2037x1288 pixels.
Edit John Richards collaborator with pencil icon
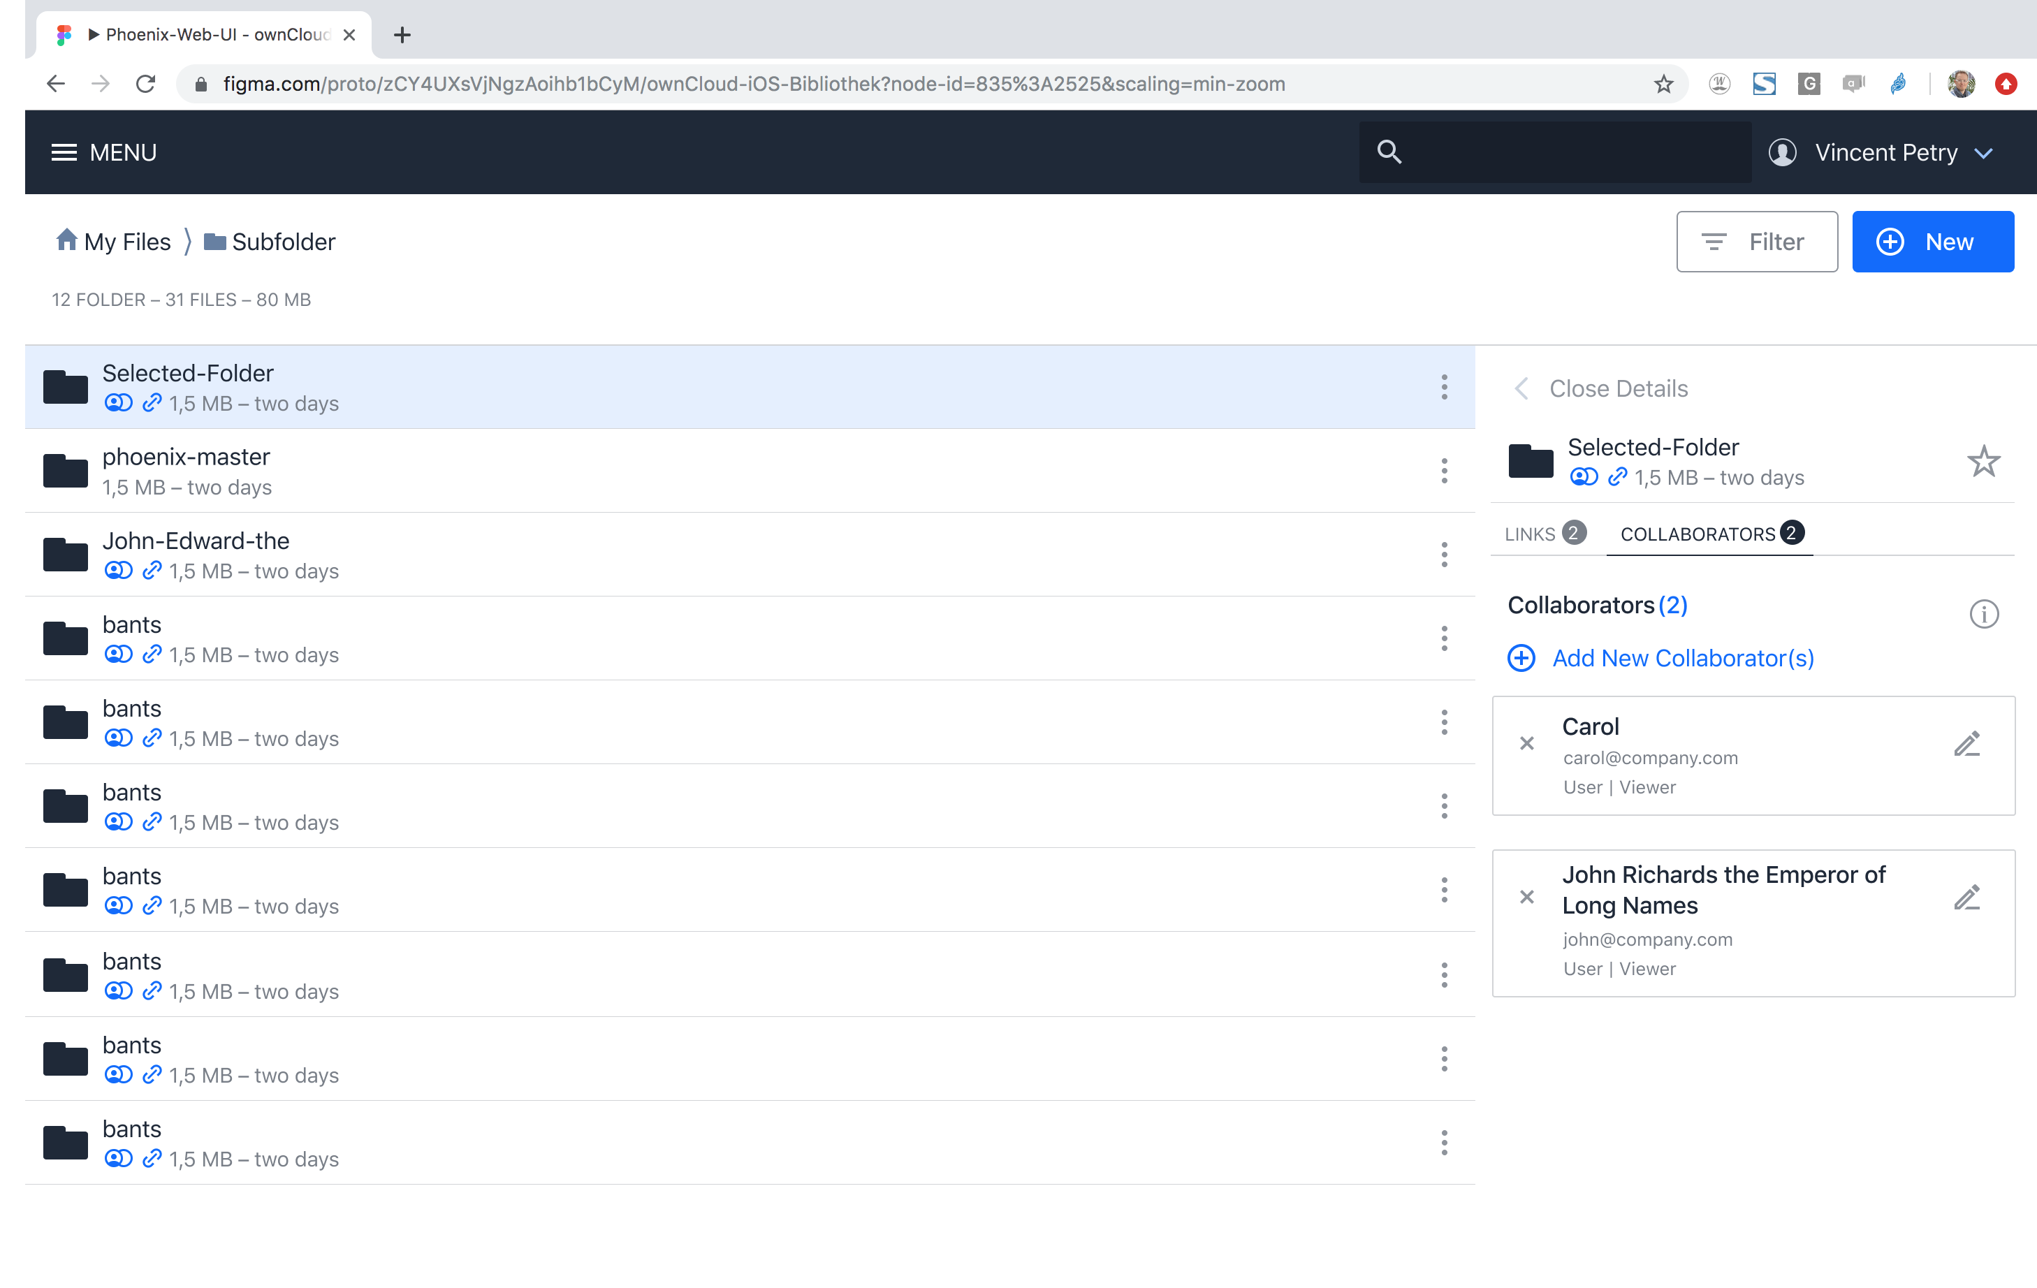[1966, 898]
